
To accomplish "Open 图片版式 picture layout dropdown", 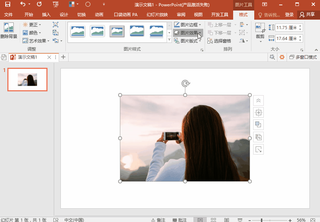I will point(187,41).
